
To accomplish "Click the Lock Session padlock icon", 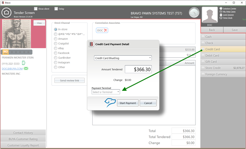I will click(221, 15).
